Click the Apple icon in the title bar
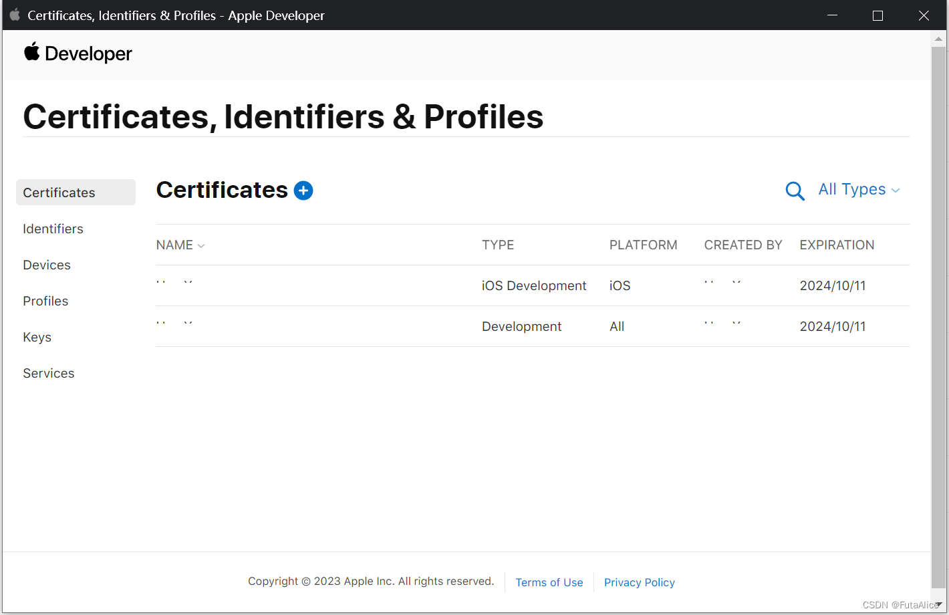Screen dimensions: 949x615 click(15, 15)
